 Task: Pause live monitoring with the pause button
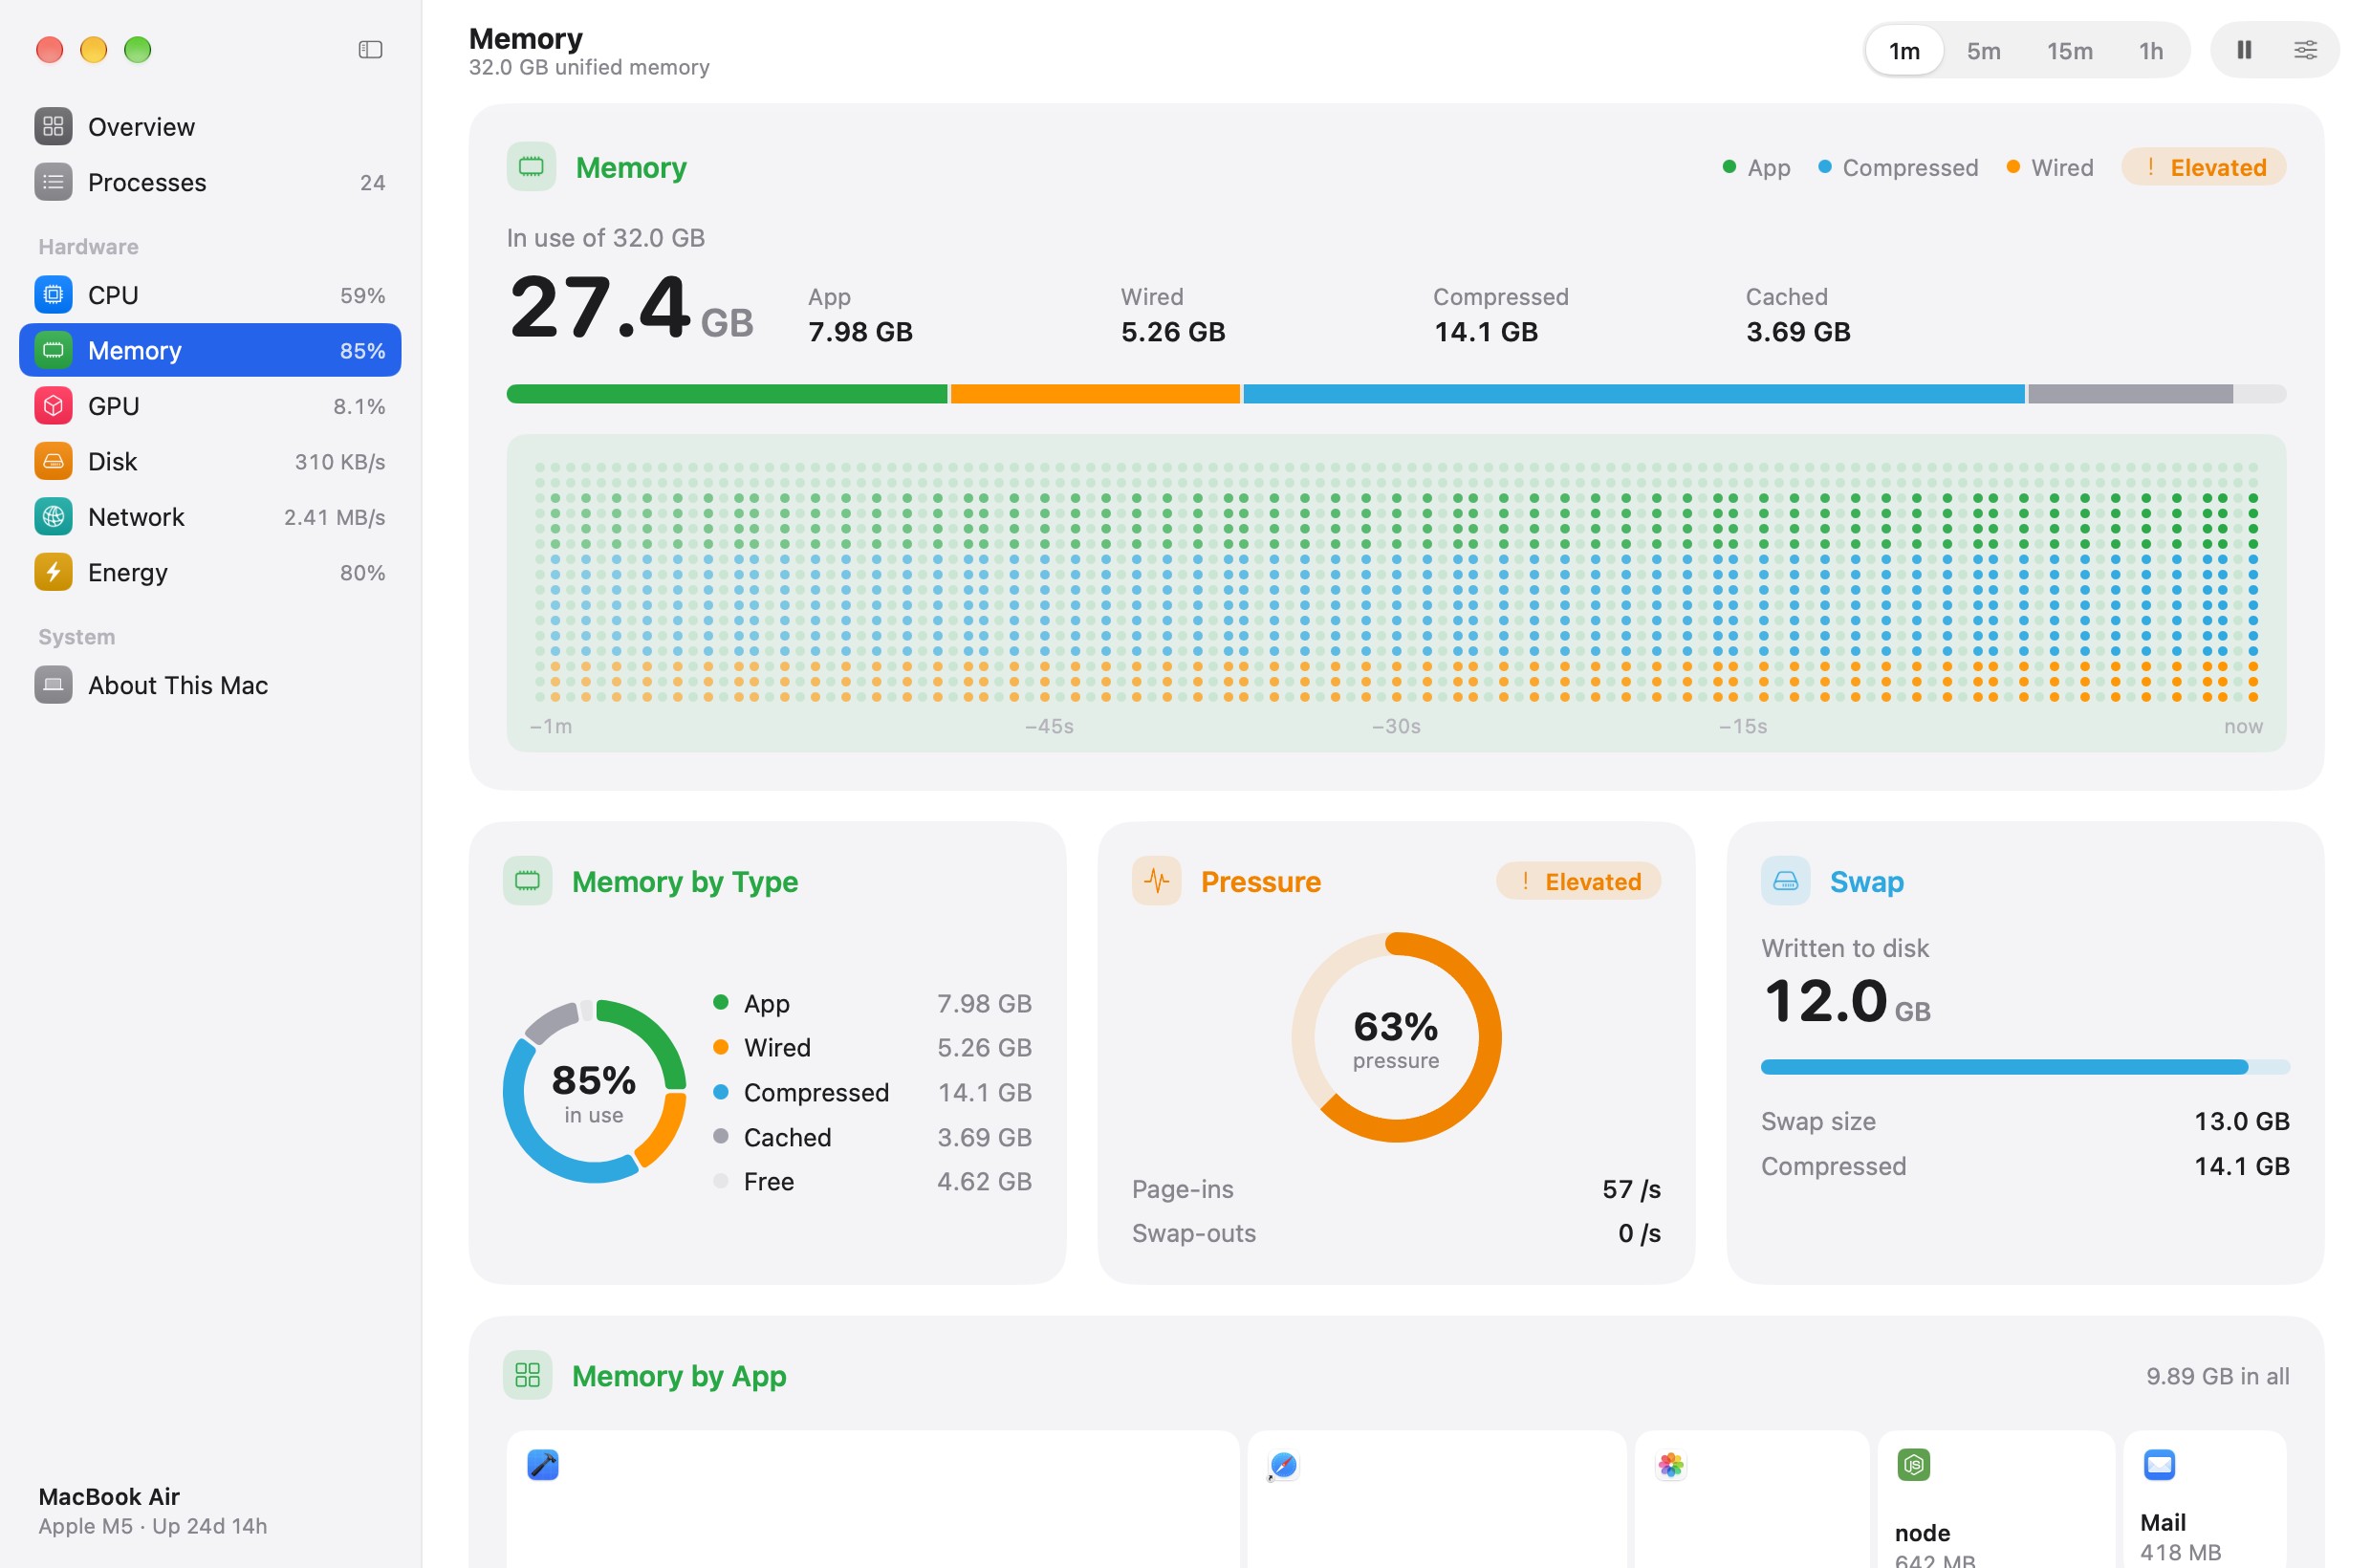(2244, 50)
